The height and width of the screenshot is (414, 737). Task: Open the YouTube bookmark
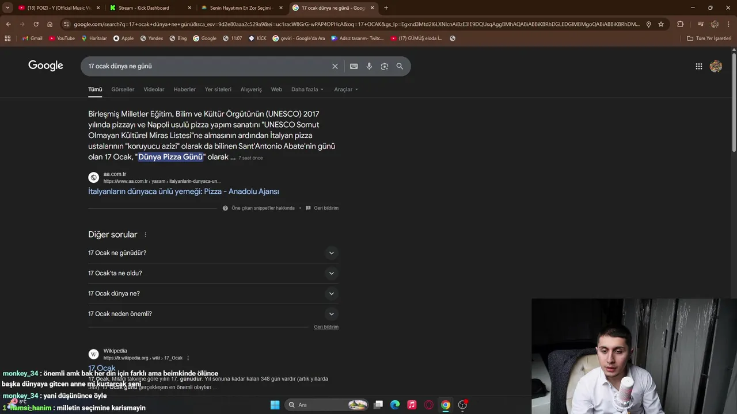[62, 39]
